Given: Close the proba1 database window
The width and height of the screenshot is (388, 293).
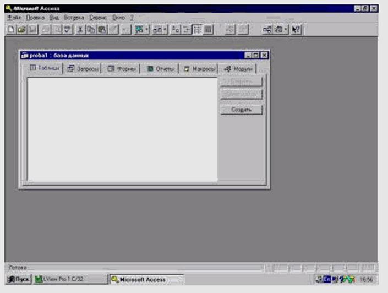Looking at the screenshot, I should (x=265, y=55).
